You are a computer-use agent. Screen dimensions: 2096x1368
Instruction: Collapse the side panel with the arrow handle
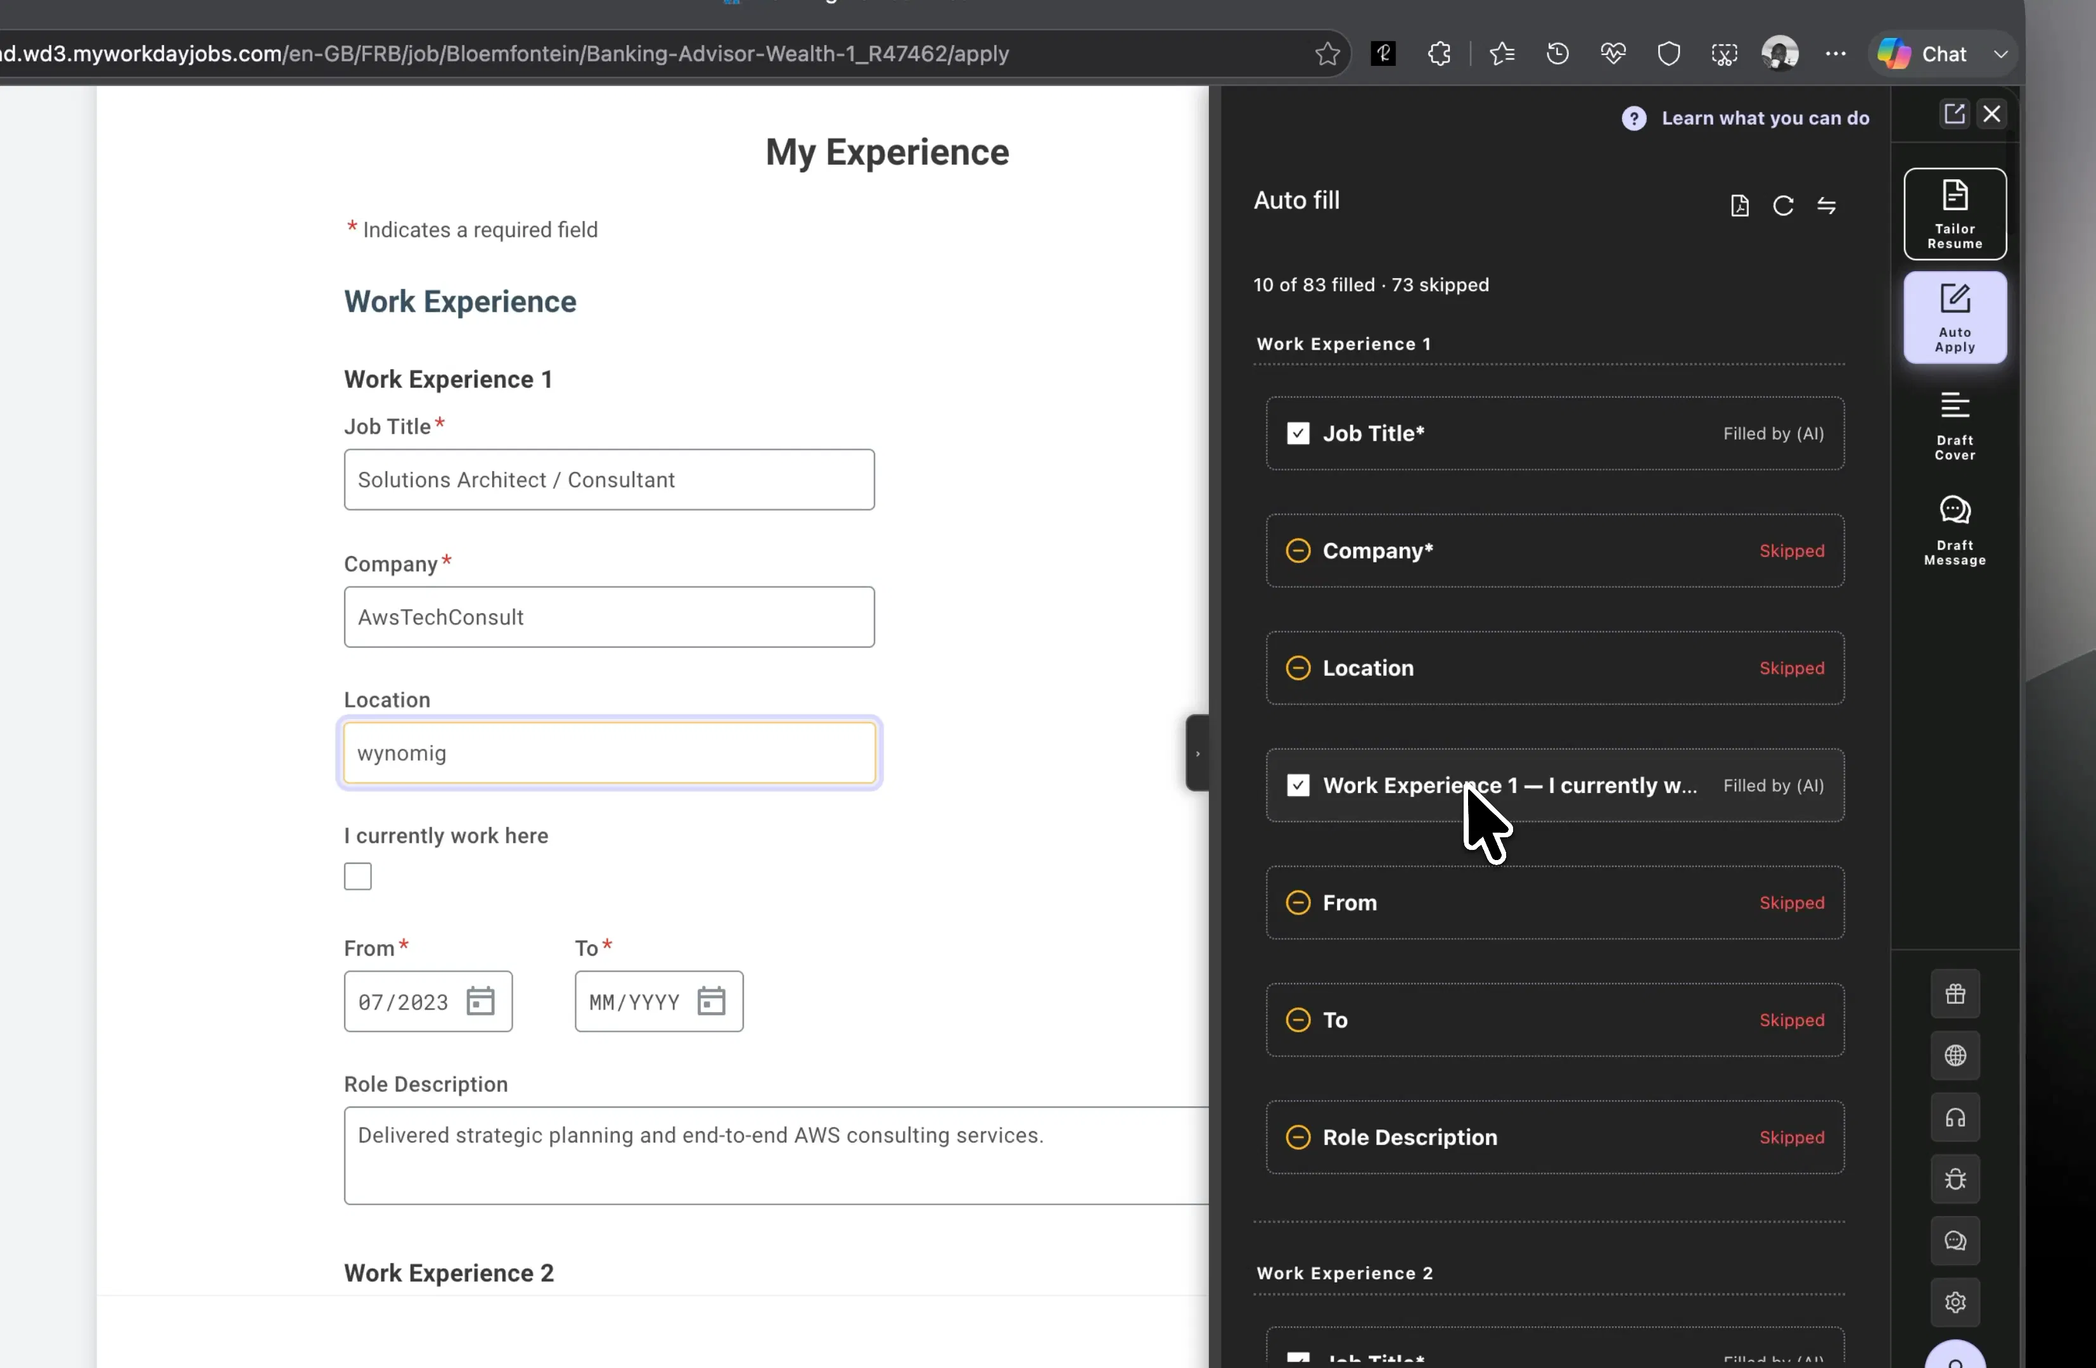tap(1197, 754)
